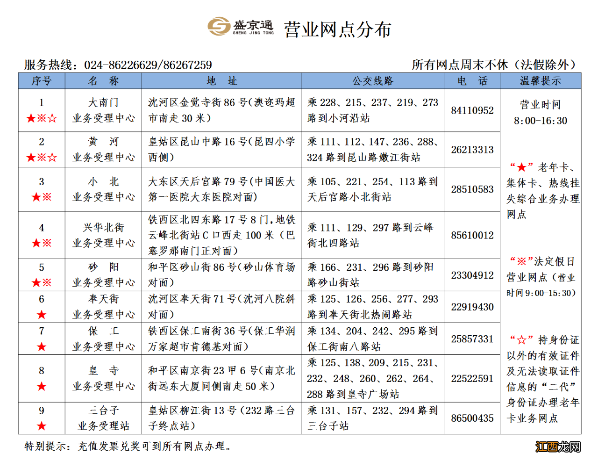Select phone number 23304912
This screenshot has height=461, width=598.
coord(472,275)
